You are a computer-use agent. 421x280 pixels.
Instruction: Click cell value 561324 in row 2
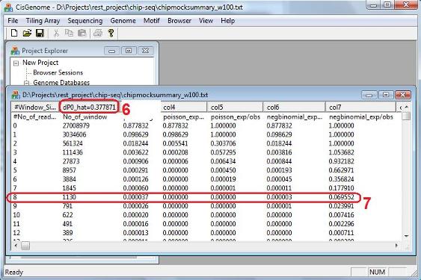tap(73, 143)
